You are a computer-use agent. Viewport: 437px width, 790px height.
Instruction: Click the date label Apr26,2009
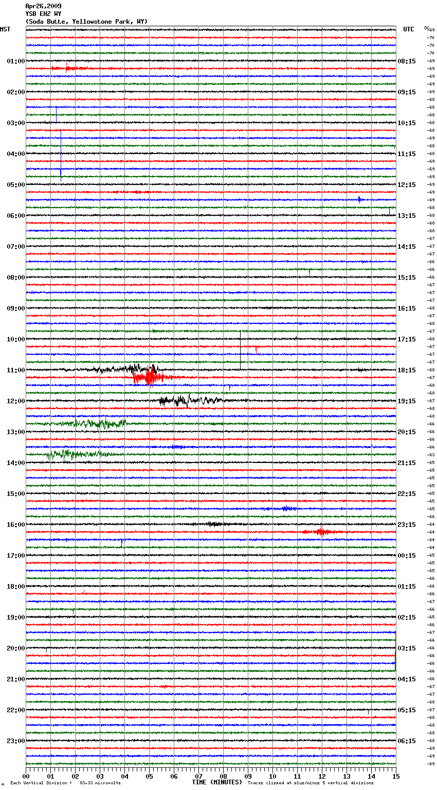point(43,6)
